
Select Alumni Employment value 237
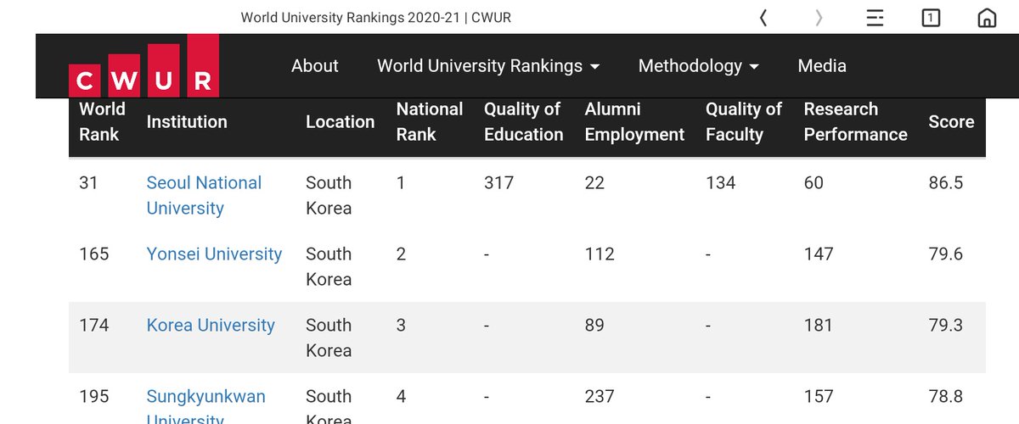click(600, 396)
